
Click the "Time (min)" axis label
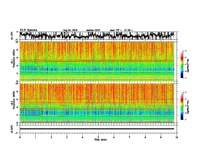[101, 140]
